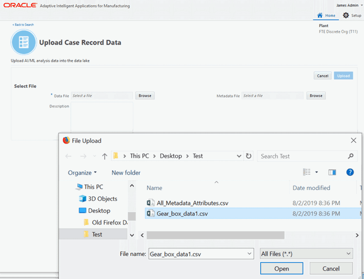Click Cancel on Upload Case Record page

323,76
